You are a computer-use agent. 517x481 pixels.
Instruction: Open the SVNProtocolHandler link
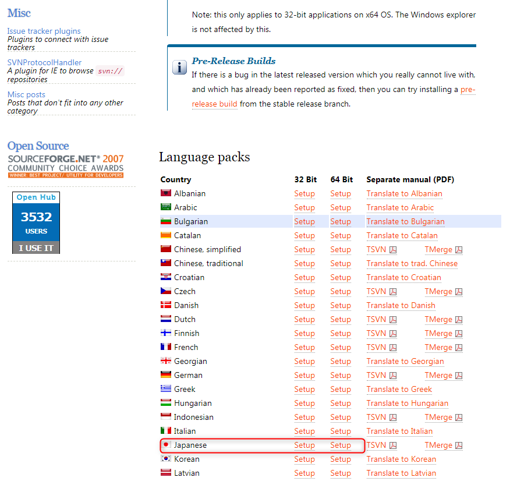[x=44, y=62]
